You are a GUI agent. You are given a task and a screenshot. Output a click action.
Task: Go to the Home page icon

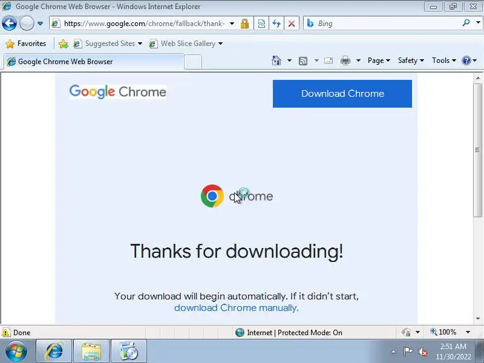(x=276, y=60)
